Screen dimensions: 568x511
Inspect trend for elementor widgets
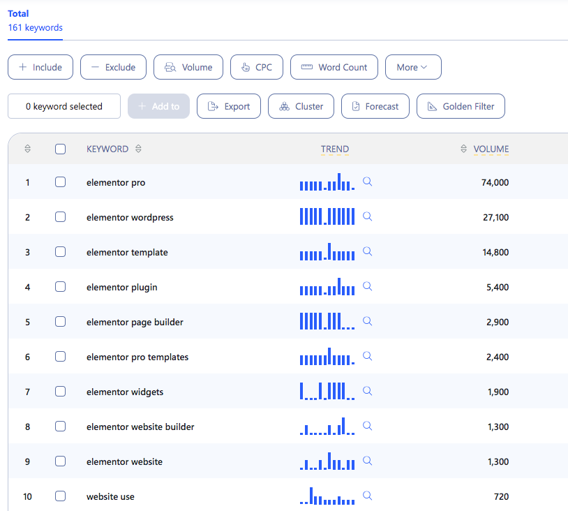tap(367, 391)
